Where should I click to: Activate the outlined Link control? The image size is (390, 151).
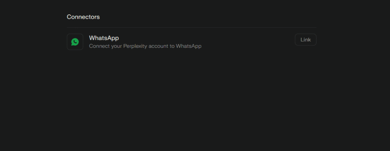click(305, 40)
